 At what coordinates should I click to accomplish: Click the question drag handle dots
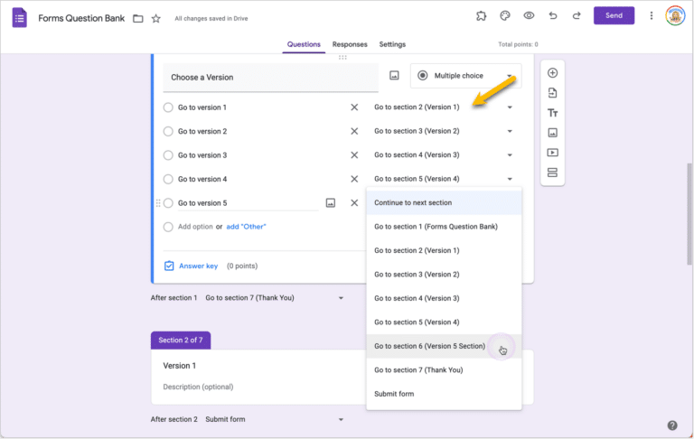pos(342,58)
